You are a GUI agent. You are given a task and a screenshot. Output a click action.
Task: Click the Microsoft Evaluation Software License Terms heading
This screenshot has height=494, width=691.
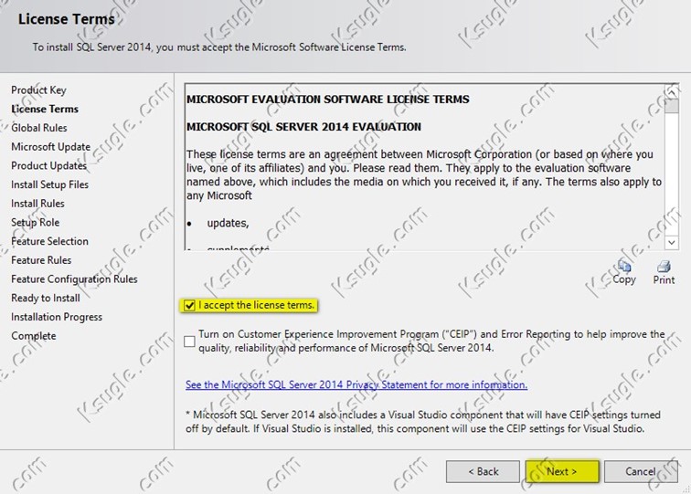[x=328, y=99]
